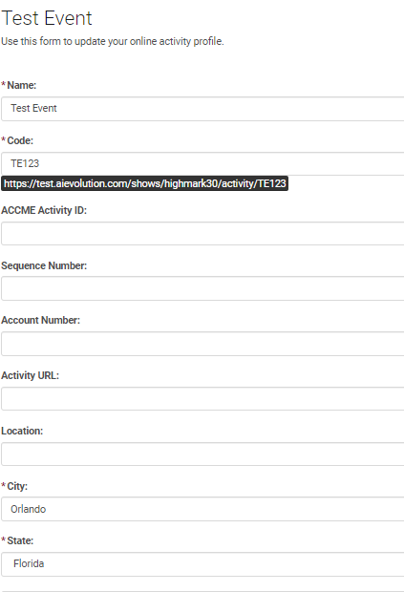Select the Account Number input box
Viewport: 404px width, 592px height.
[x=202, y=344]
